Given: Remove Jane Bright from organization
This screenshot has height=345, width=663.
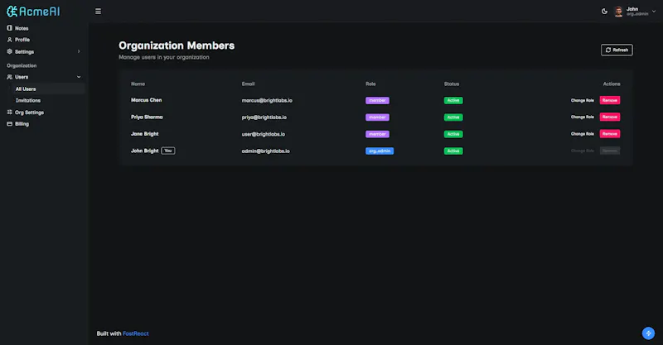Looking at the screenshot, I should coord(610,134).
